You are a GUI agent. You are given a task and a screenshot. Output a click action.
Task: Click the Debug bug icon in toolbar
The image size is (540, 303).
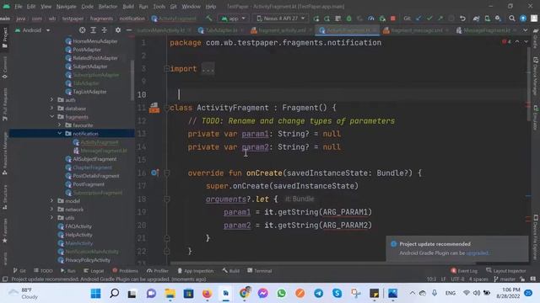point(348,19)
